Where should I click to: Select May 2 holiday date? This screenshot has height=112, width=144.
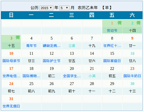[132, 23]
